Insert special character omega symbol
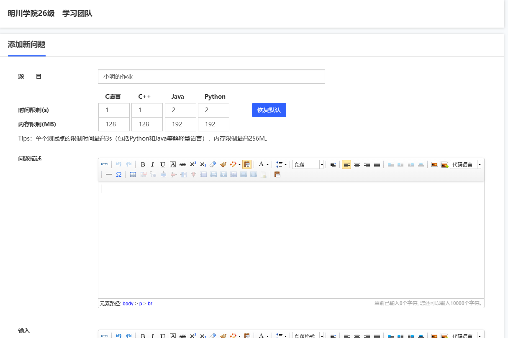508x338 pixels. [119, 174]
